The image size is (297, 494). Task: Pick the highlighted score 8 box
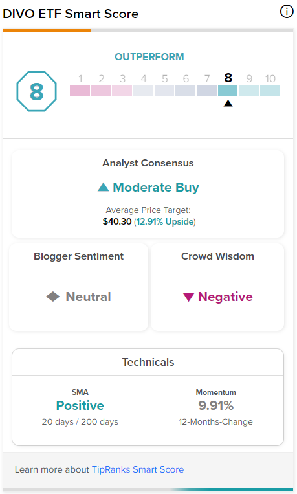coord(228,91)
